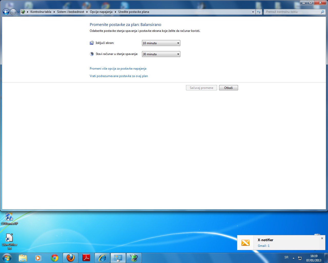Viewport: 328px width, 263px height.
Task: Go to Opcije napajanja breadcrumb
Action: point(101,12)
